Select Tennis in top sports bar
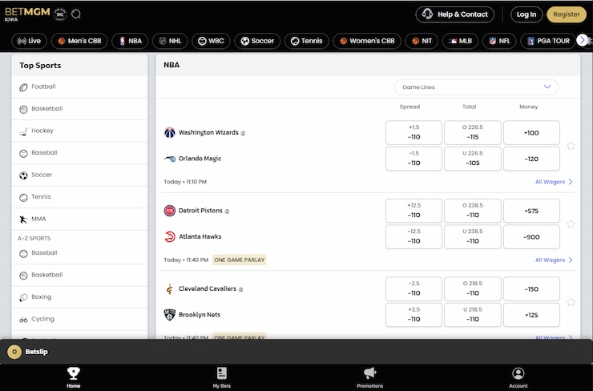This screenshot has height=391, width=593. (307, 41)
